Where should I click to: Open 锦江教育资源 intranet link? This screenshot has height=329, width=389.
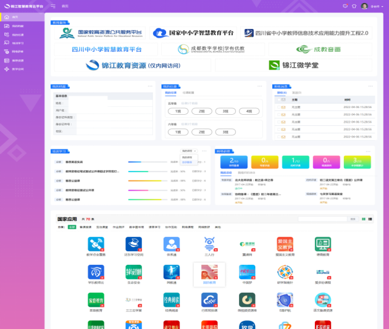[133, 65]
